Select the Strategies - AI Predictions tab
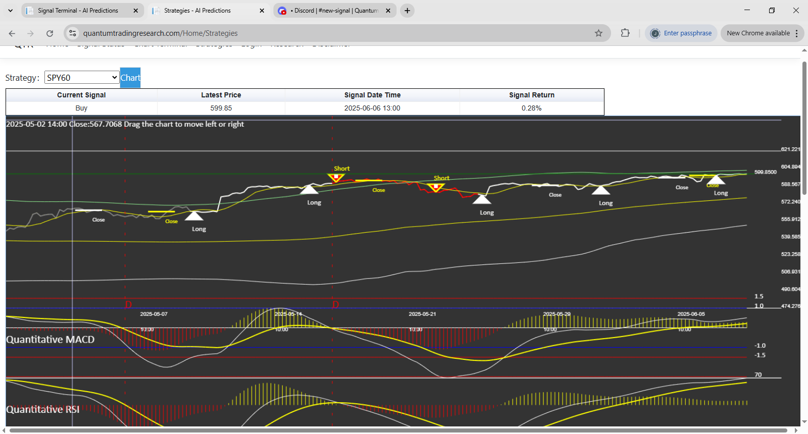This screenshot has height=434, width=808. tap(209, 11)
